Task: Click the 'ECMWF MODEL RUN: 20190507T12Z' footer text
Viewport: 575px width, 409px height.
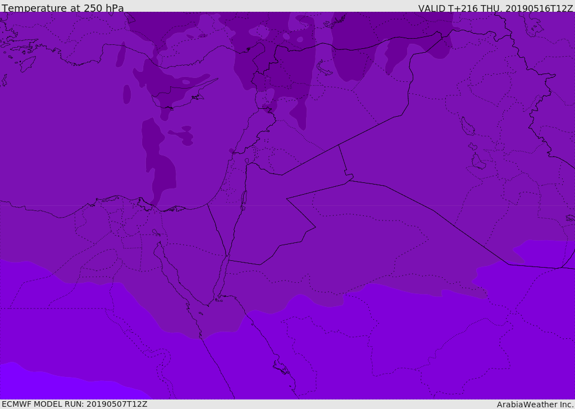Action: pos(75,404)
